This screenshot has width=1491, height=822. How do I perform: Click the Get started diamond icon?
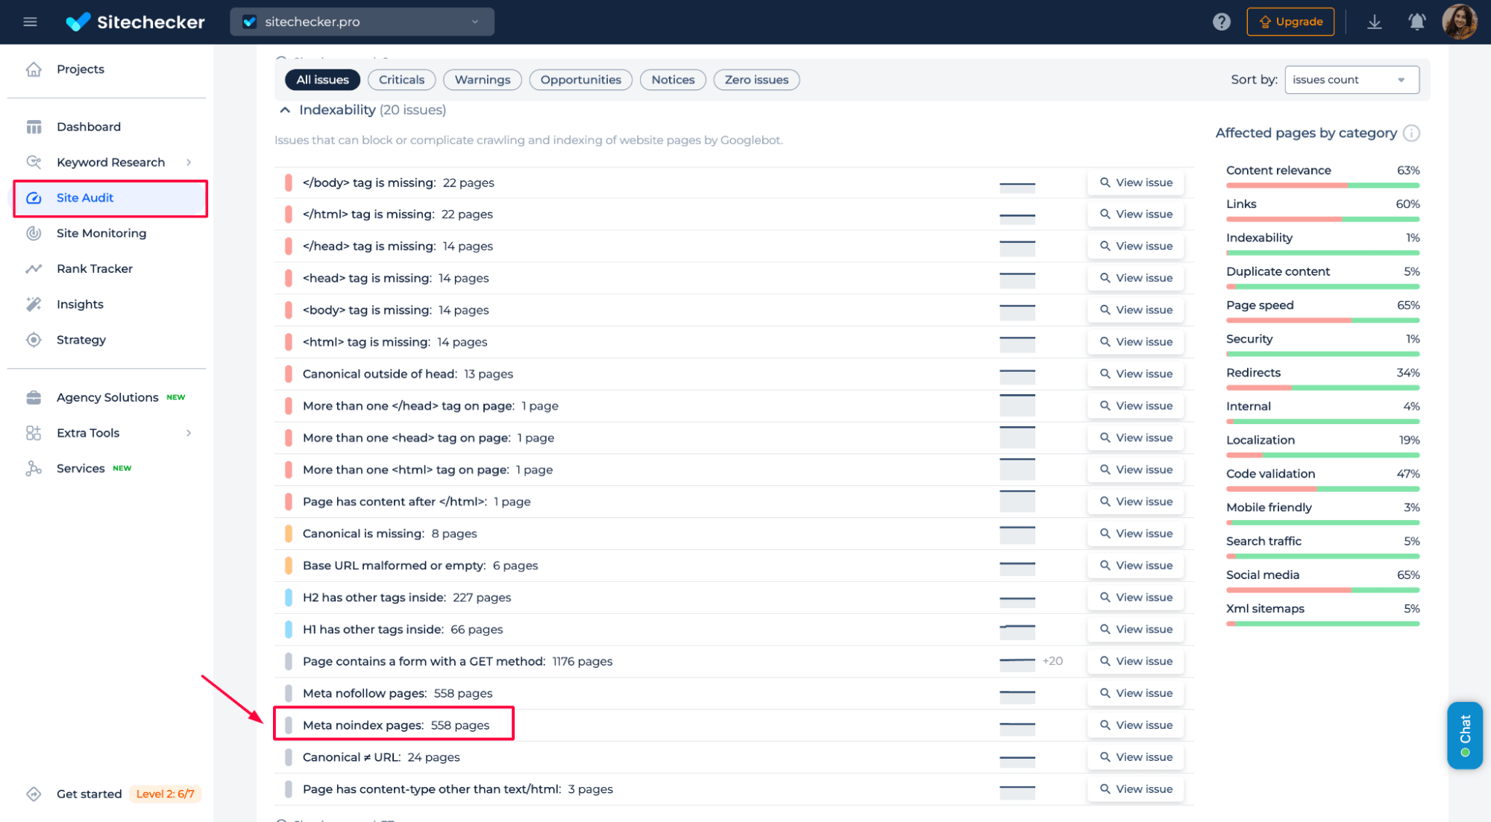(x=34, y=794)
